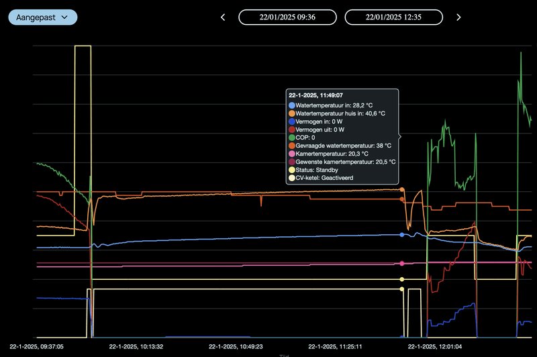Click blue dot beside Watertemperatuur in

pos(291,105)
